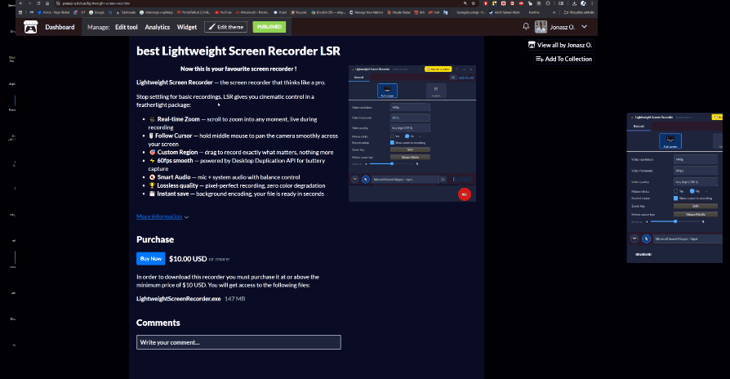Open the browser three-dot menu
Screen dimensions: 730x379
pos(592,3)
